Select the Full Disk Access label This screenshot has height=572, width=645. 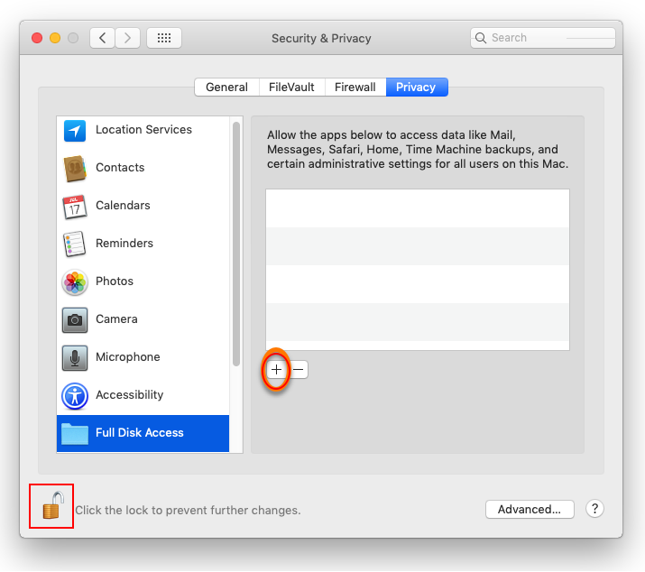click(140, 432)
